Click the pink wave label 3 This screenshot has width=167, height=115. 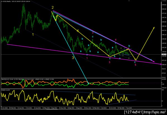pyautogui.click(x=109, y=62)
